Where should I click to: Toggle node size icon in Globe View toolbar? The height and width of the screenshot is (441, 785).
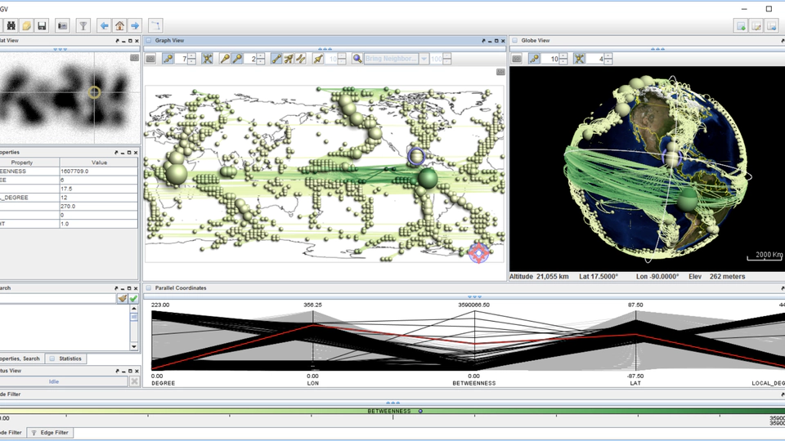(x=534, y=59)
